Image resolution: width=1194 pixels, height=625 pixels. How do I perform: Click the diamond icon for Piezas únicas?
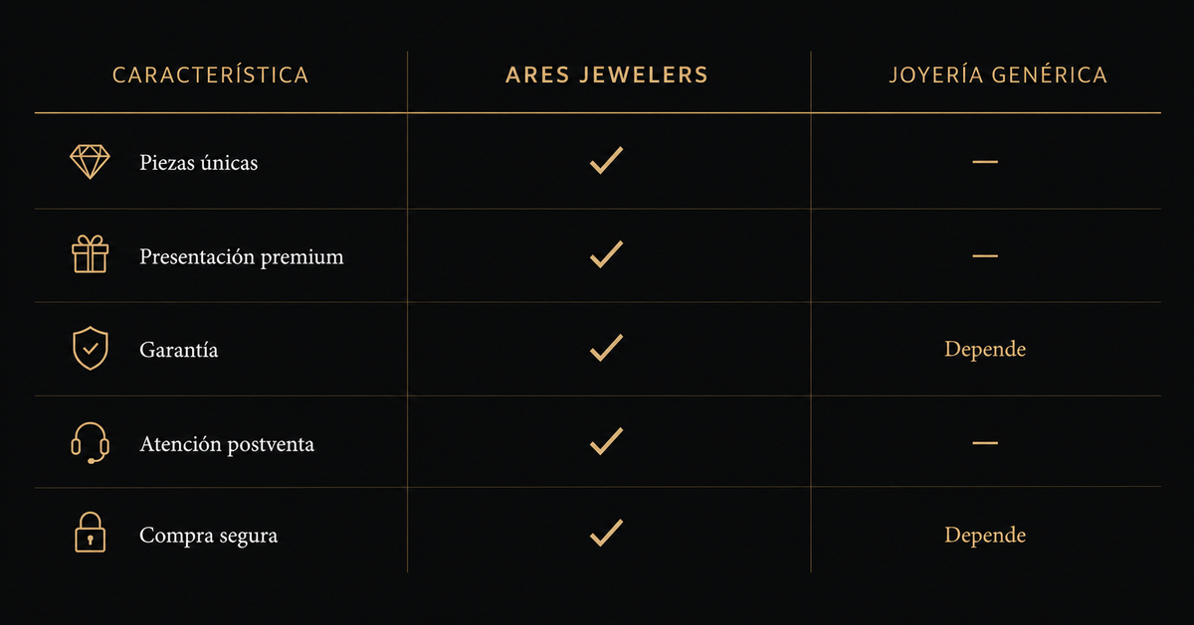[x=90, y=162]
